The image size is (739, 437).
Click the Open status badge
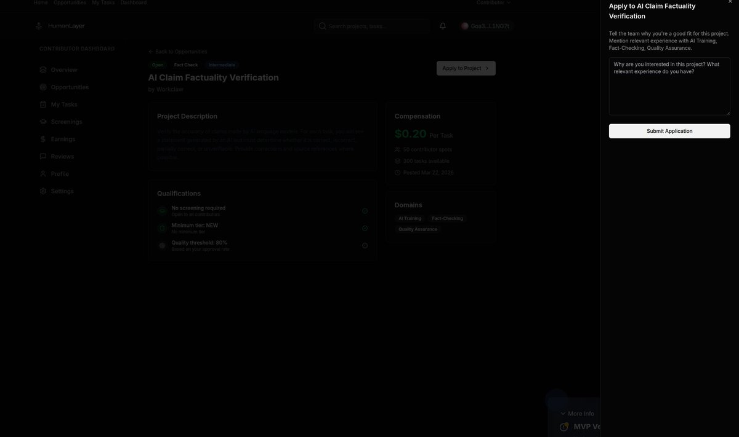(x=158, y=65)
